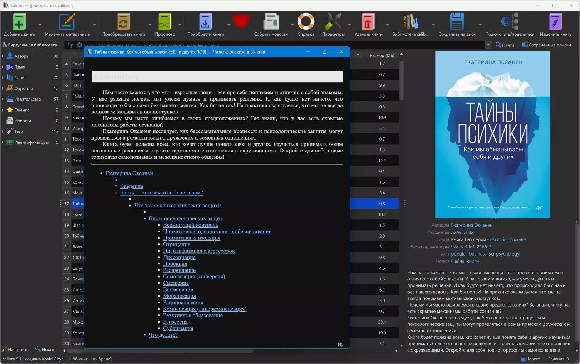Click the Layout button in status bar
The height and width of the screenshot is (364, 580).
coord(531,359)
